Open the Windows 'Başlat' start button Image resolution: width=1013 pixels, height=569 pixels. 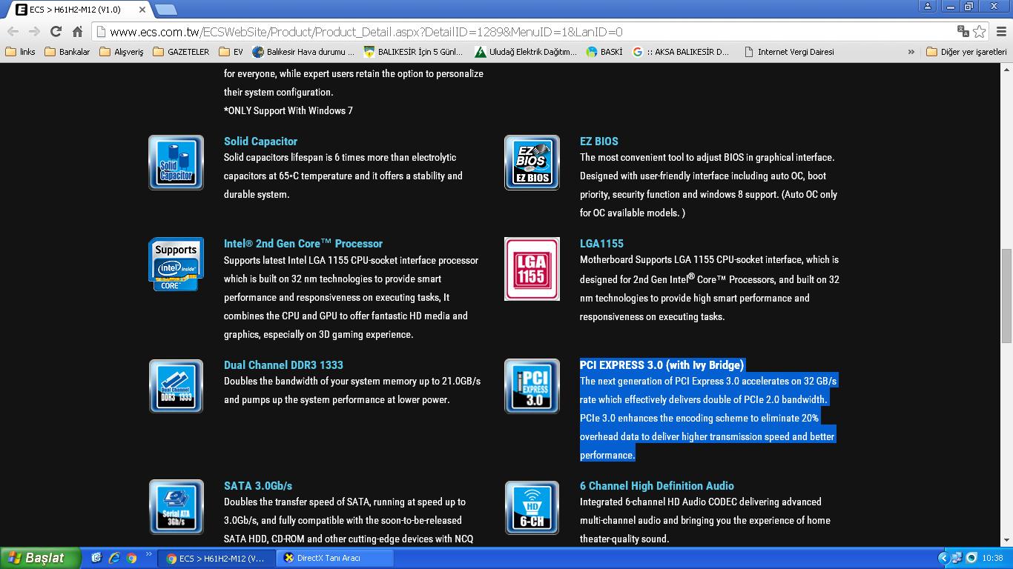(x=40, y=558)
